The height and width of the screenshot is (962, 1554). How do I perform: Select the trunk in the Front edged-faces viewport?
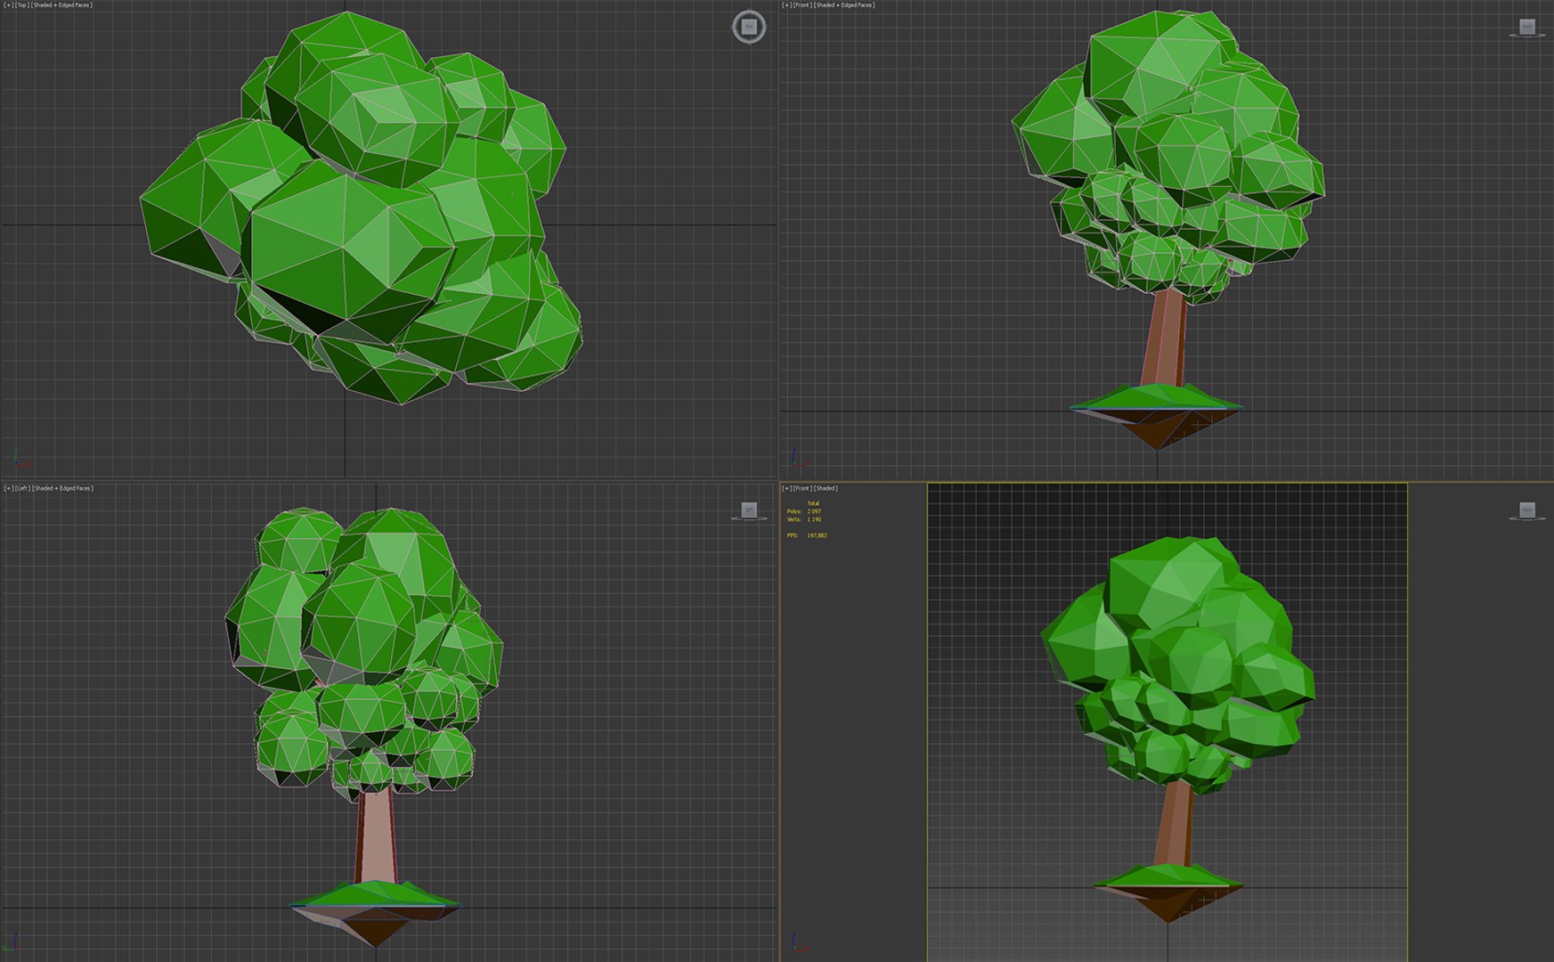coord(1165,338)
